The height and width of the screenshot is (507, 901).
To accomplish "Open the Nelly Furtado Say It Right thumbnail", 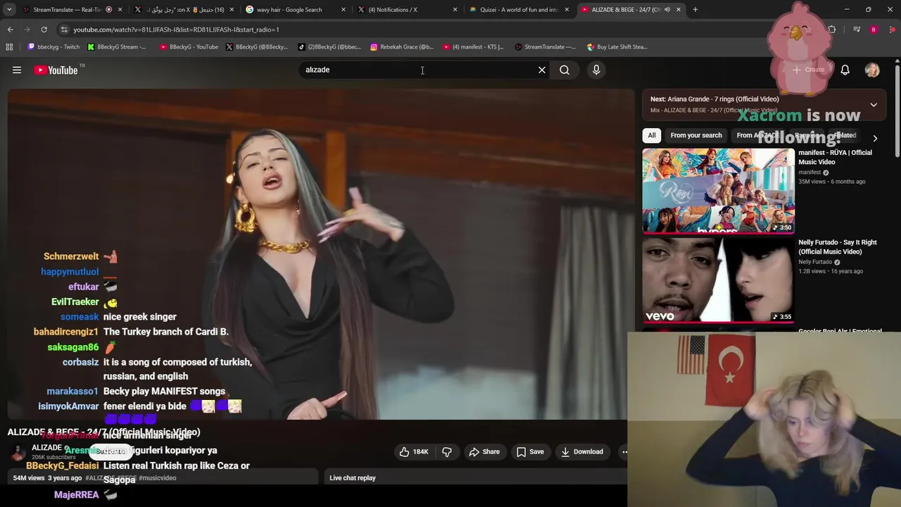I will 718,280.
